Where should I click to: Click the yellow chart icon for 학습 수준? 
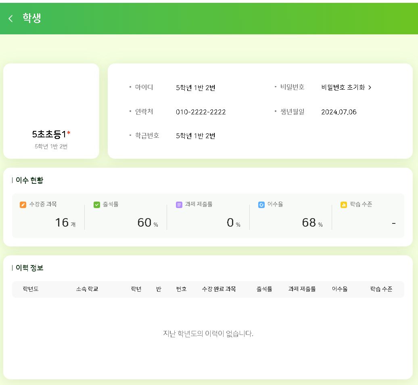[344, 205]
